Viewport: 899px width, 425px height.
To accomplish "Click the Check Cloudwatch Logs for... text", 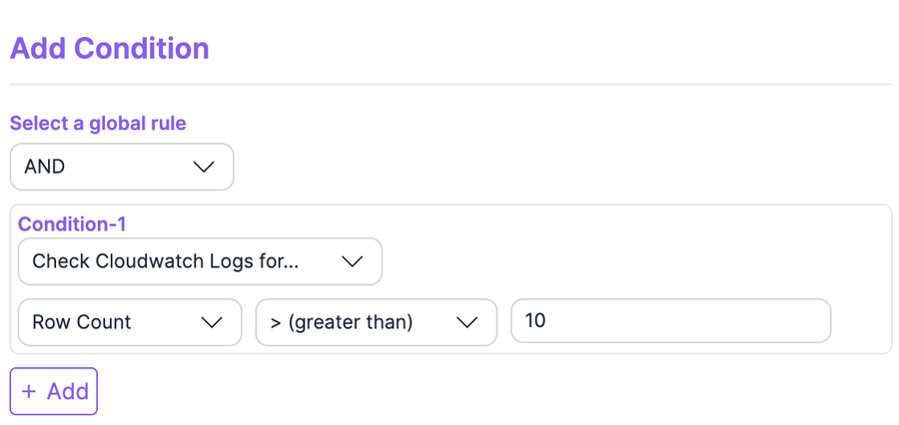I will [166, 261].
